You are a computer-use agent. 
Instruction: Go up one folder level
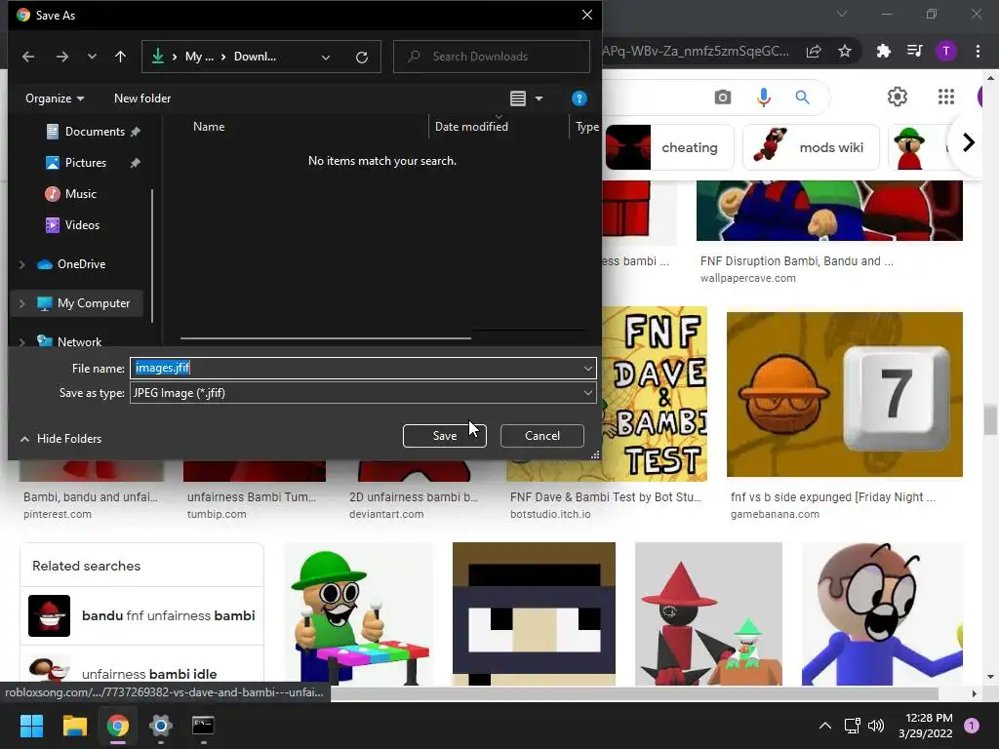click(120, 57)
